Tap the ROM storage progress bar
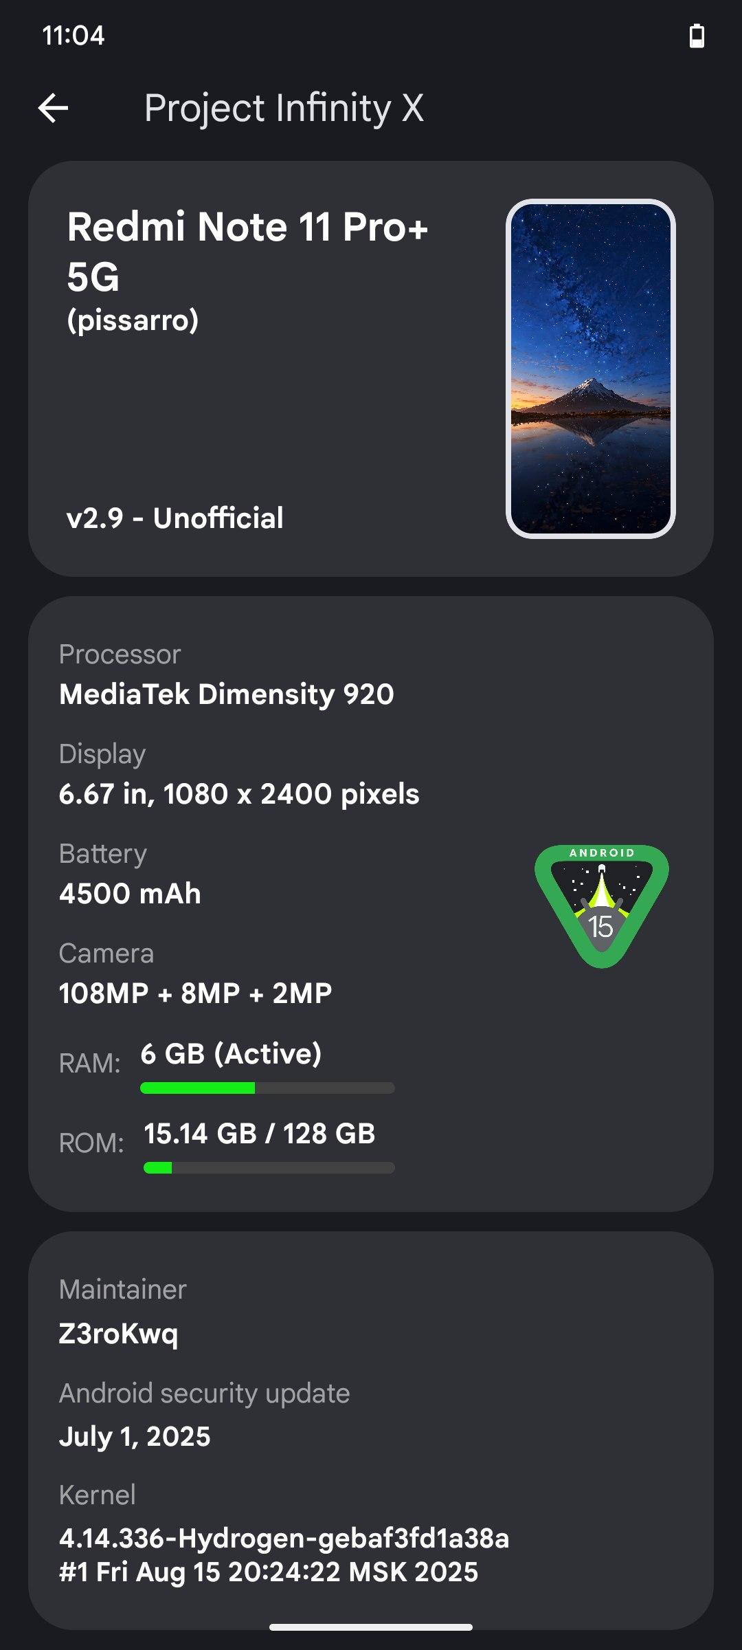The image size is (742, 1650). click(x=269, y=1167)
